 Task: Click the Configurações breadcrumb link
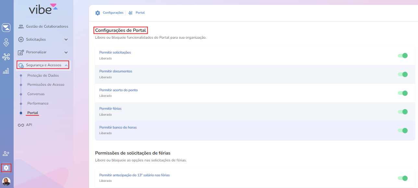[x=113, y=13]
